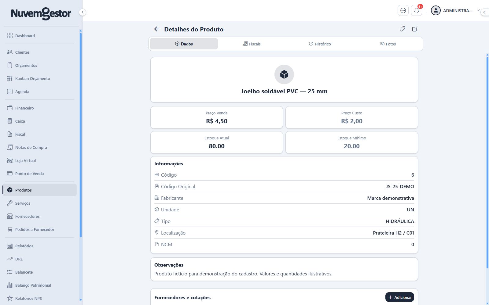Collapse the left sidebar with the chevron
The width and height of the screenshot is (489, 305).
(x=83, y=12)
